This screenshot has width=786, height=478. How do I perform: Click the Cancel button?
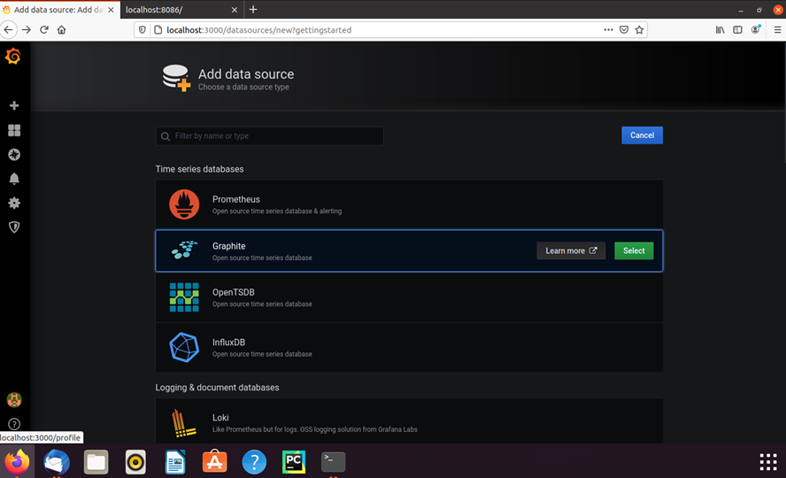642,135
